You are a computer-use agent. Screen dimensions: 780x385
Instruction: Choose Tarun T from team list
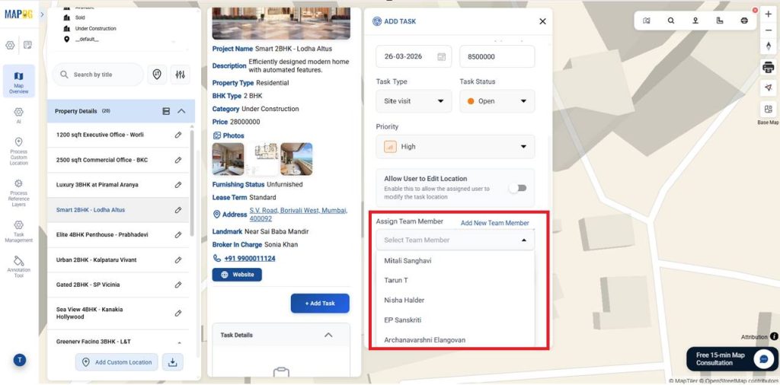[x=456, y=280]
